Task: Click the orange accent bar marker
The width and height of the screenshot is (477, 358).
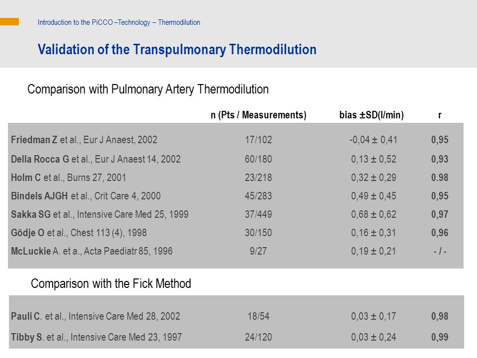Action: 9,21
